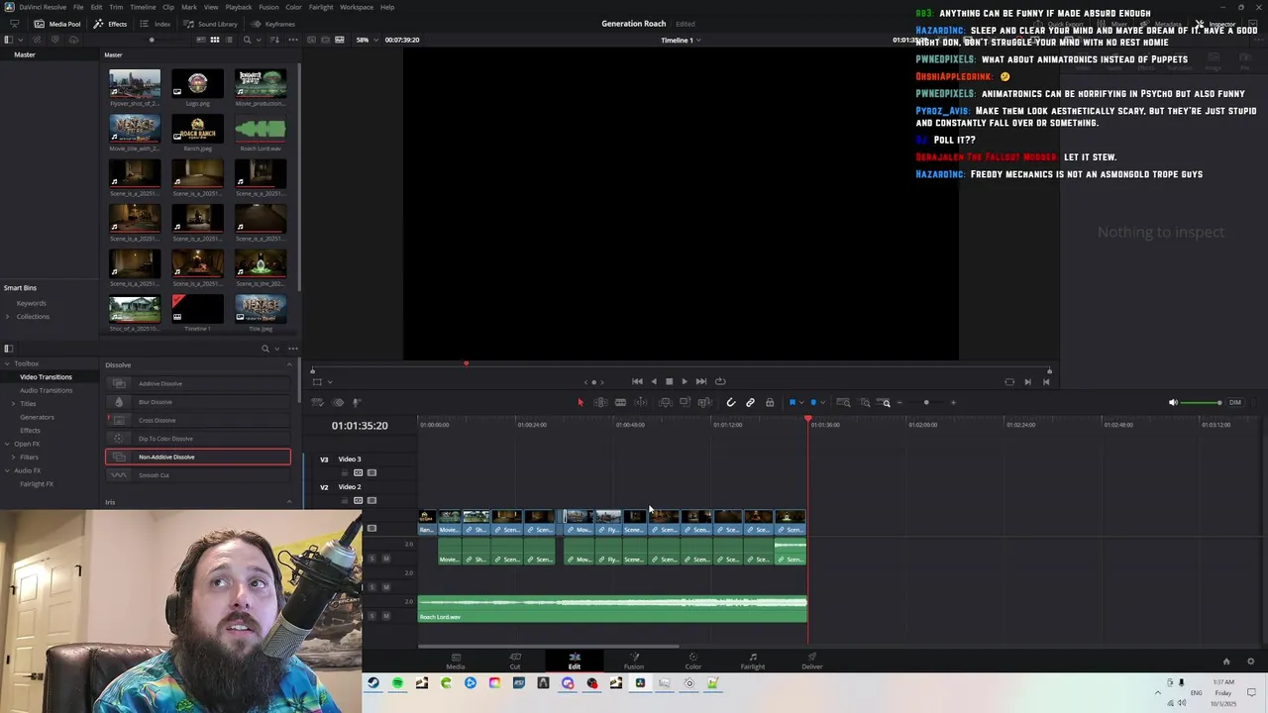The width and height of the screenshot is (1268, 713).
Task: Select the Roach Lord.wav audio clip
Action: pyautogui.click(x=260, y=130)
